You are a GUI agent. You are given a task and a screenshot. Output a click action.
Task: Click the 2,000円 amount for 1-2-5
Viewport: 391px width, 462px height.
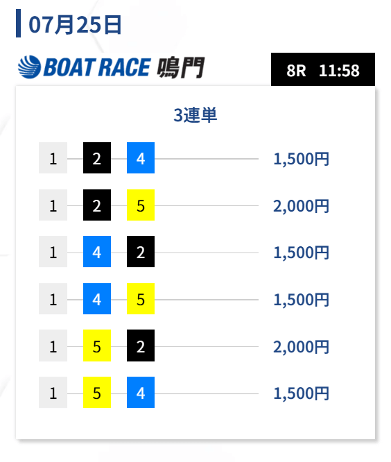click(x=301, y=206)
